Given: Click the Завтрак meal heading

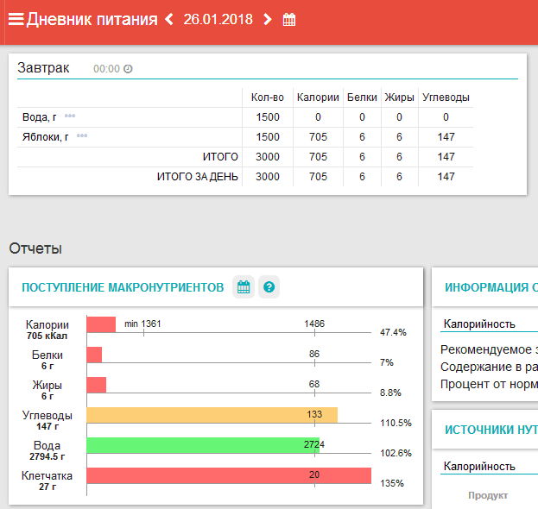Looking at the screenshot, I should coord(43,68).
